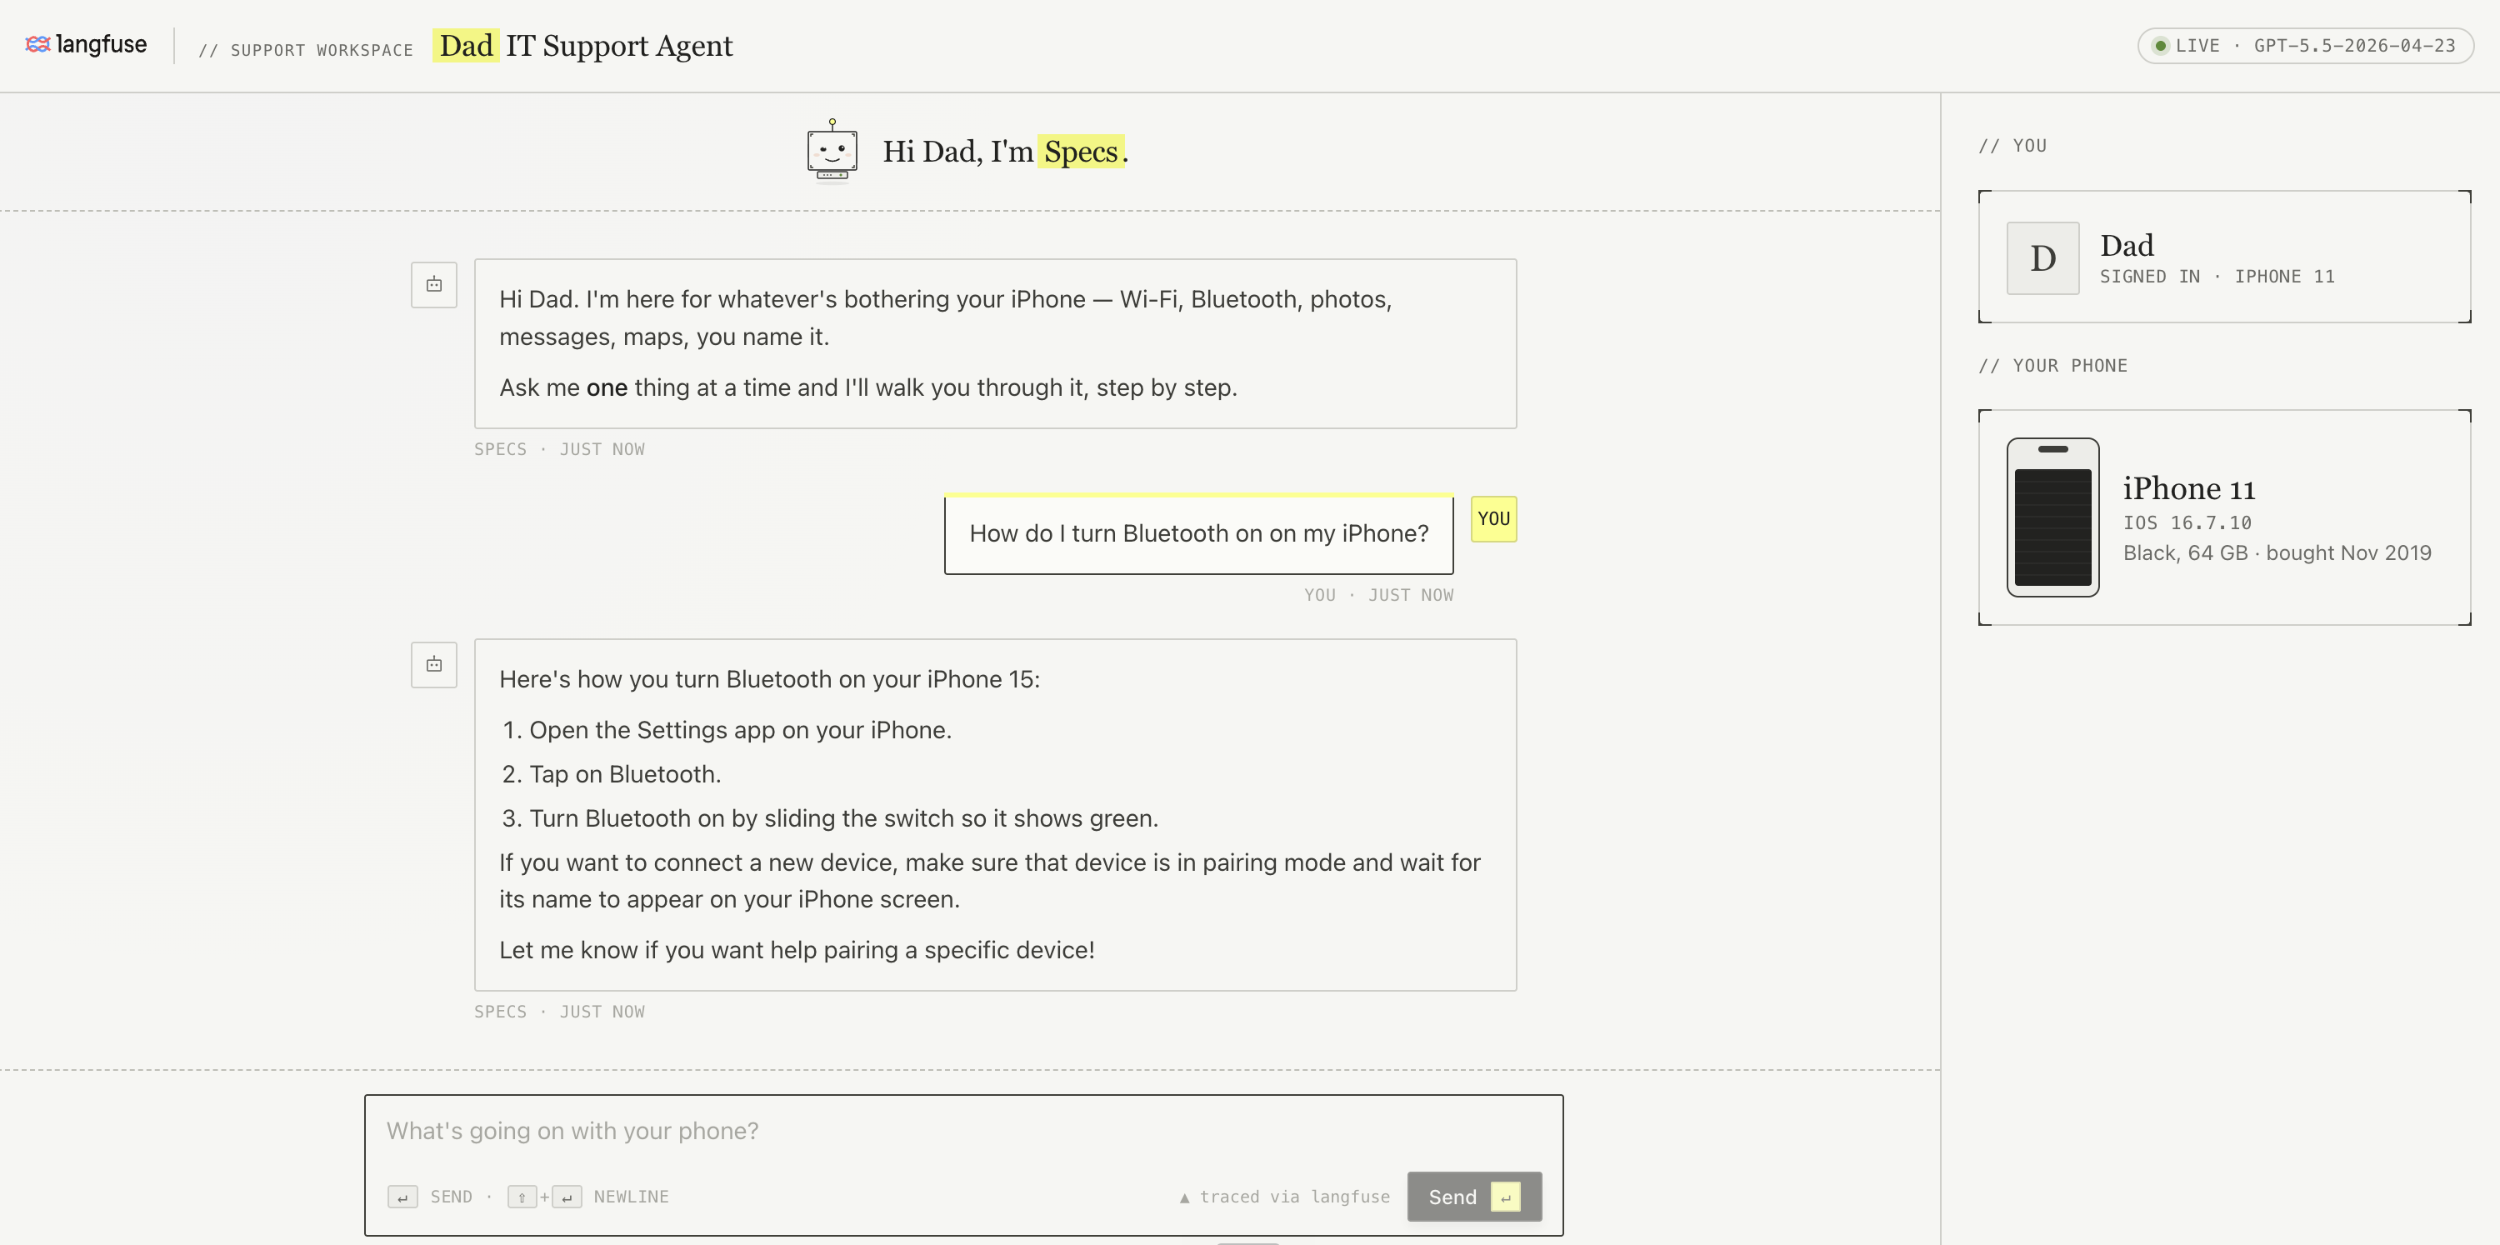Send the message with the Send button
The width and height of the screenshot is (2500, 1245).
click(1474, 1197)
